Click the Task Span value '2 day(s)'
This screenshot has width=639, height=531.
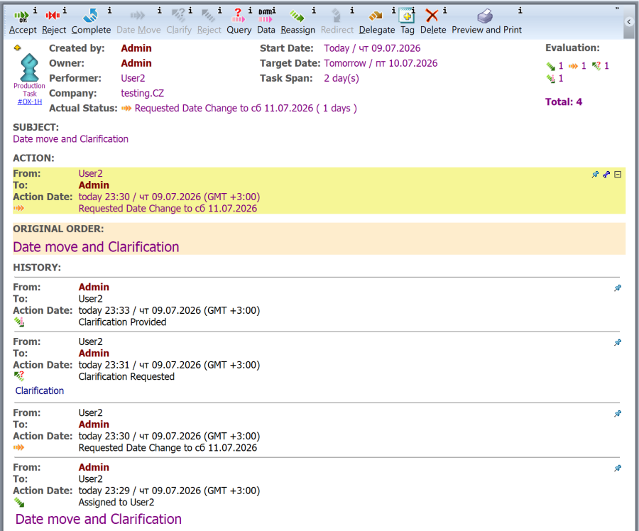pos(342,78)
